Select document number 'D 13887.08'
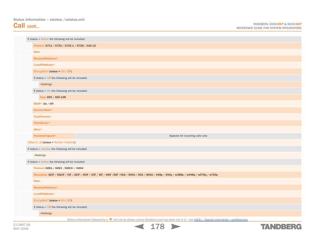Viewport: 315px width, 237px height. coord(22,225)
